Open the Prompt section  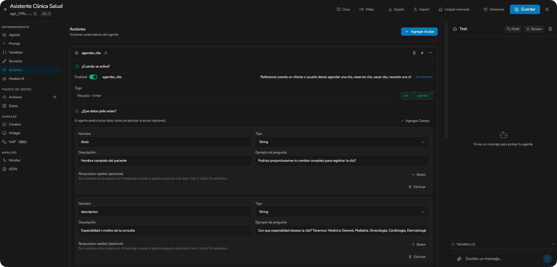click(x=30, y=44)
